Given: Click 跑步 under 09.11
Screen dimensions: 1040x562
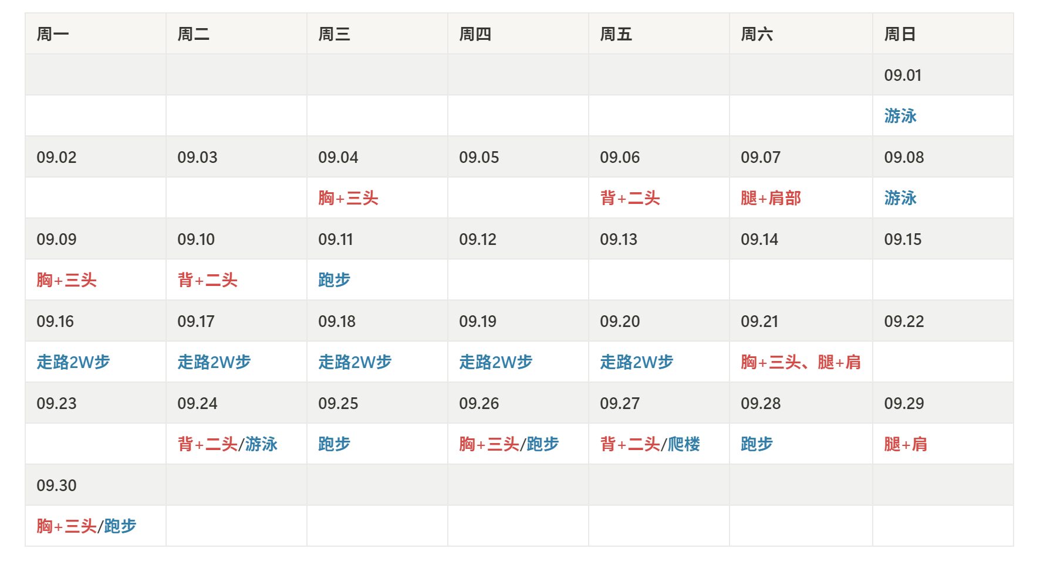Looking at the screenshot, I should point(334,280).
